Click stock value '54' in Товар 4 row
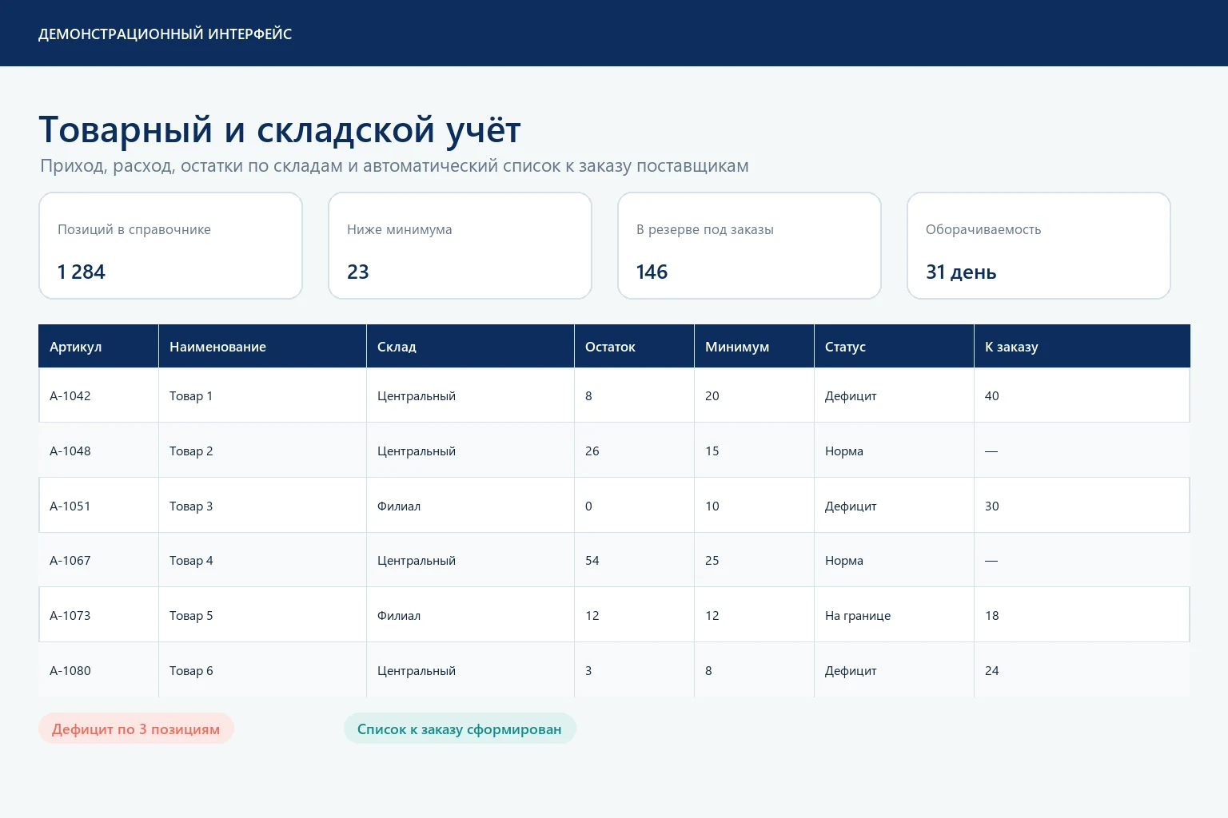 (592, 560)
